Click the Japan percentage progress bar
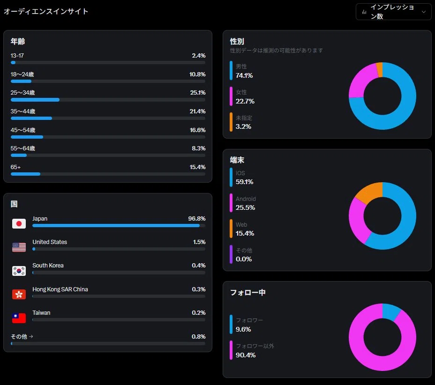Screen dimensions: 435x385 click(119, 226)
